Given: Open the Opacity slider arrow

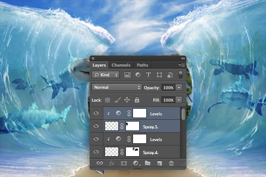Looking at the screenshot, I should coord(179,87).
